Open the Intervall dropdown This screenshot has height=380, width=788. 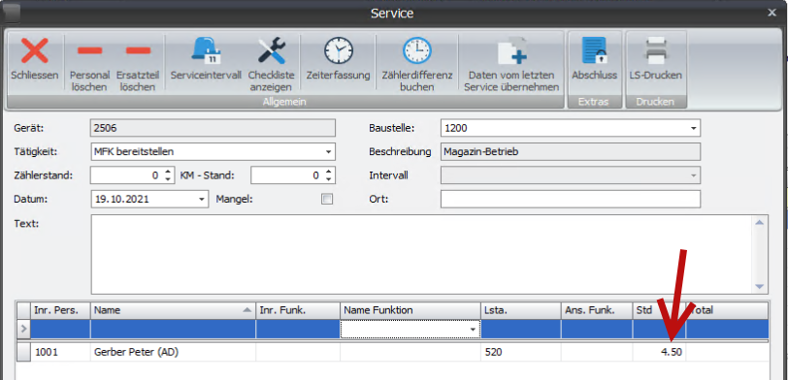(x=694, y=175)
